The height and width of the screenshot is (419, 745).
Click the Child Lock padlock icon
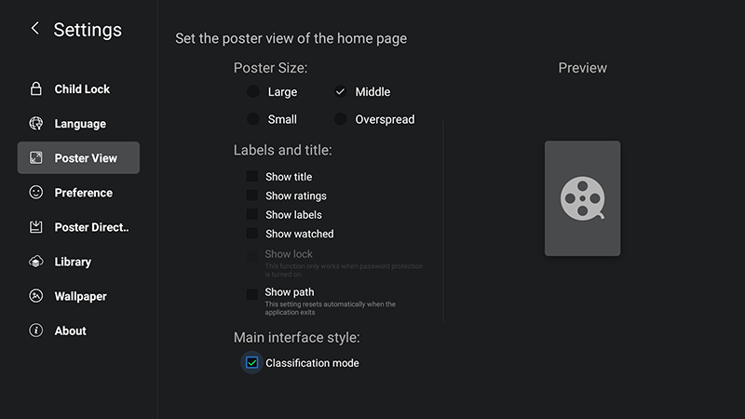tap(36, 89)
